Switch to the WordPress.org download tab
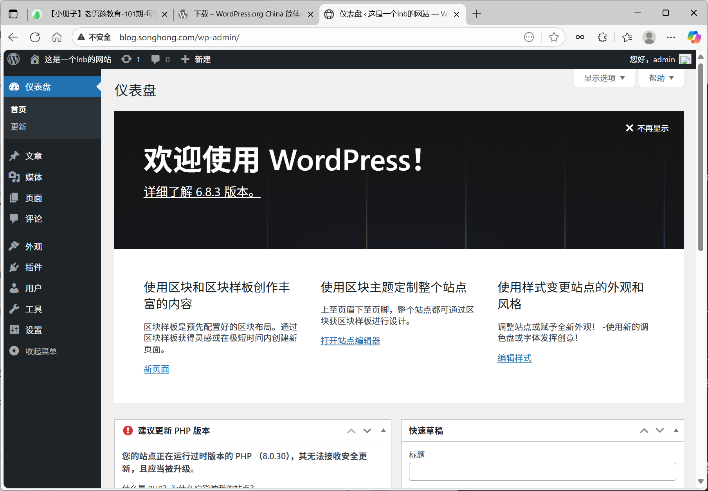The height and width of the screenshot is (491, 708). pyautogui.click(x=240, y=14)
